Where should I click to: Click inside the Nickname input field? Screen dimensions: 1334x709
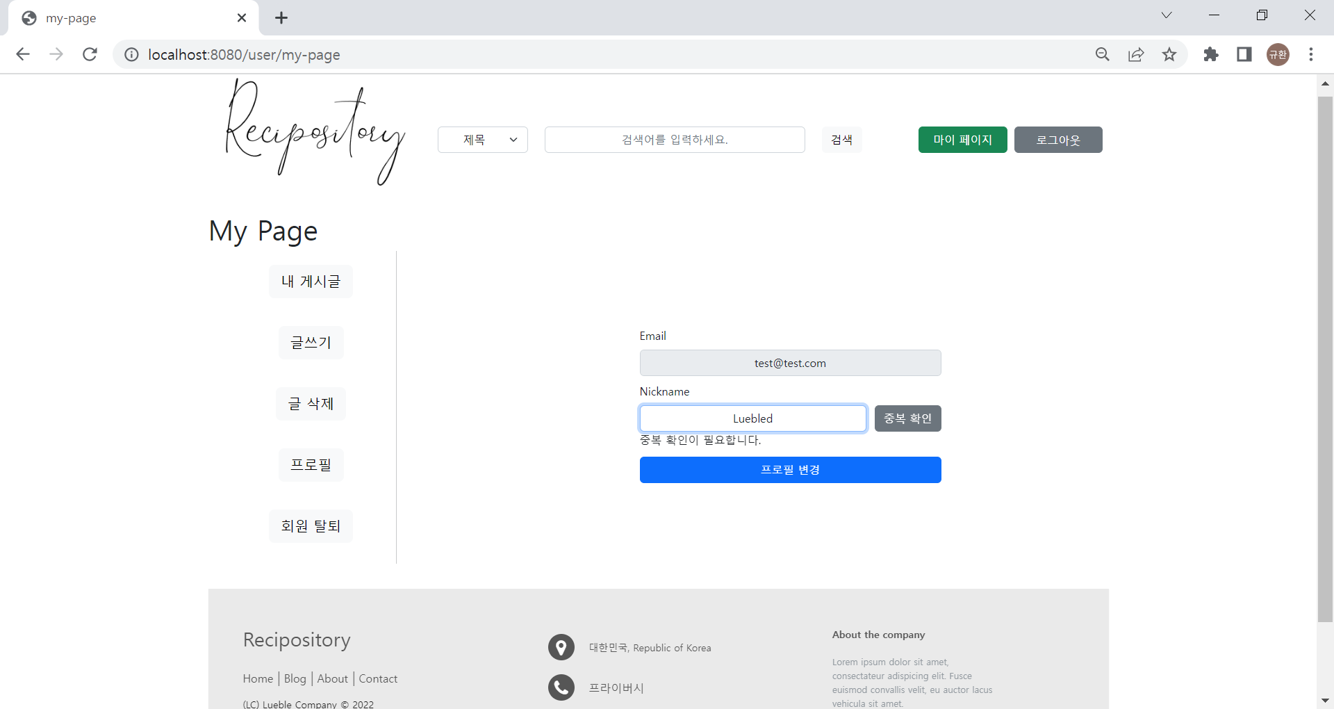[x=752, y=418]
